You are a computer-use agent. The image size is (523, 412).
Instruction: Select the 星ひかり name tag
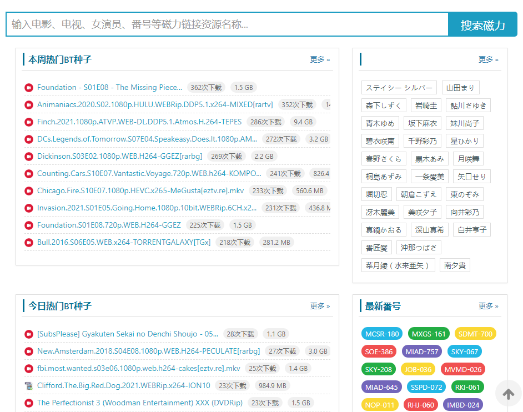[465, 141]
